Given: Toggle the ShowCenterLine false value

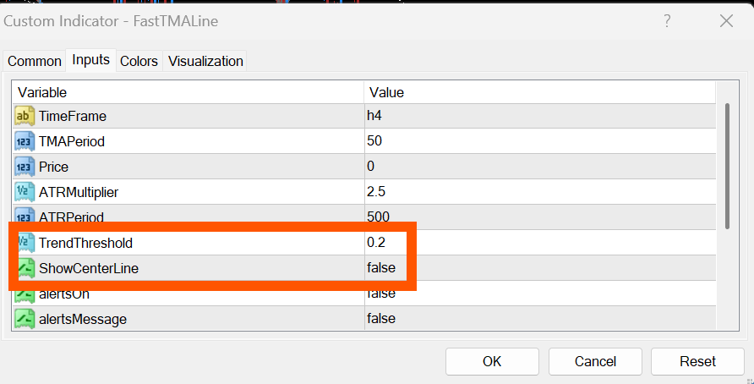Looking at the screenshot, I should point(380,268).
